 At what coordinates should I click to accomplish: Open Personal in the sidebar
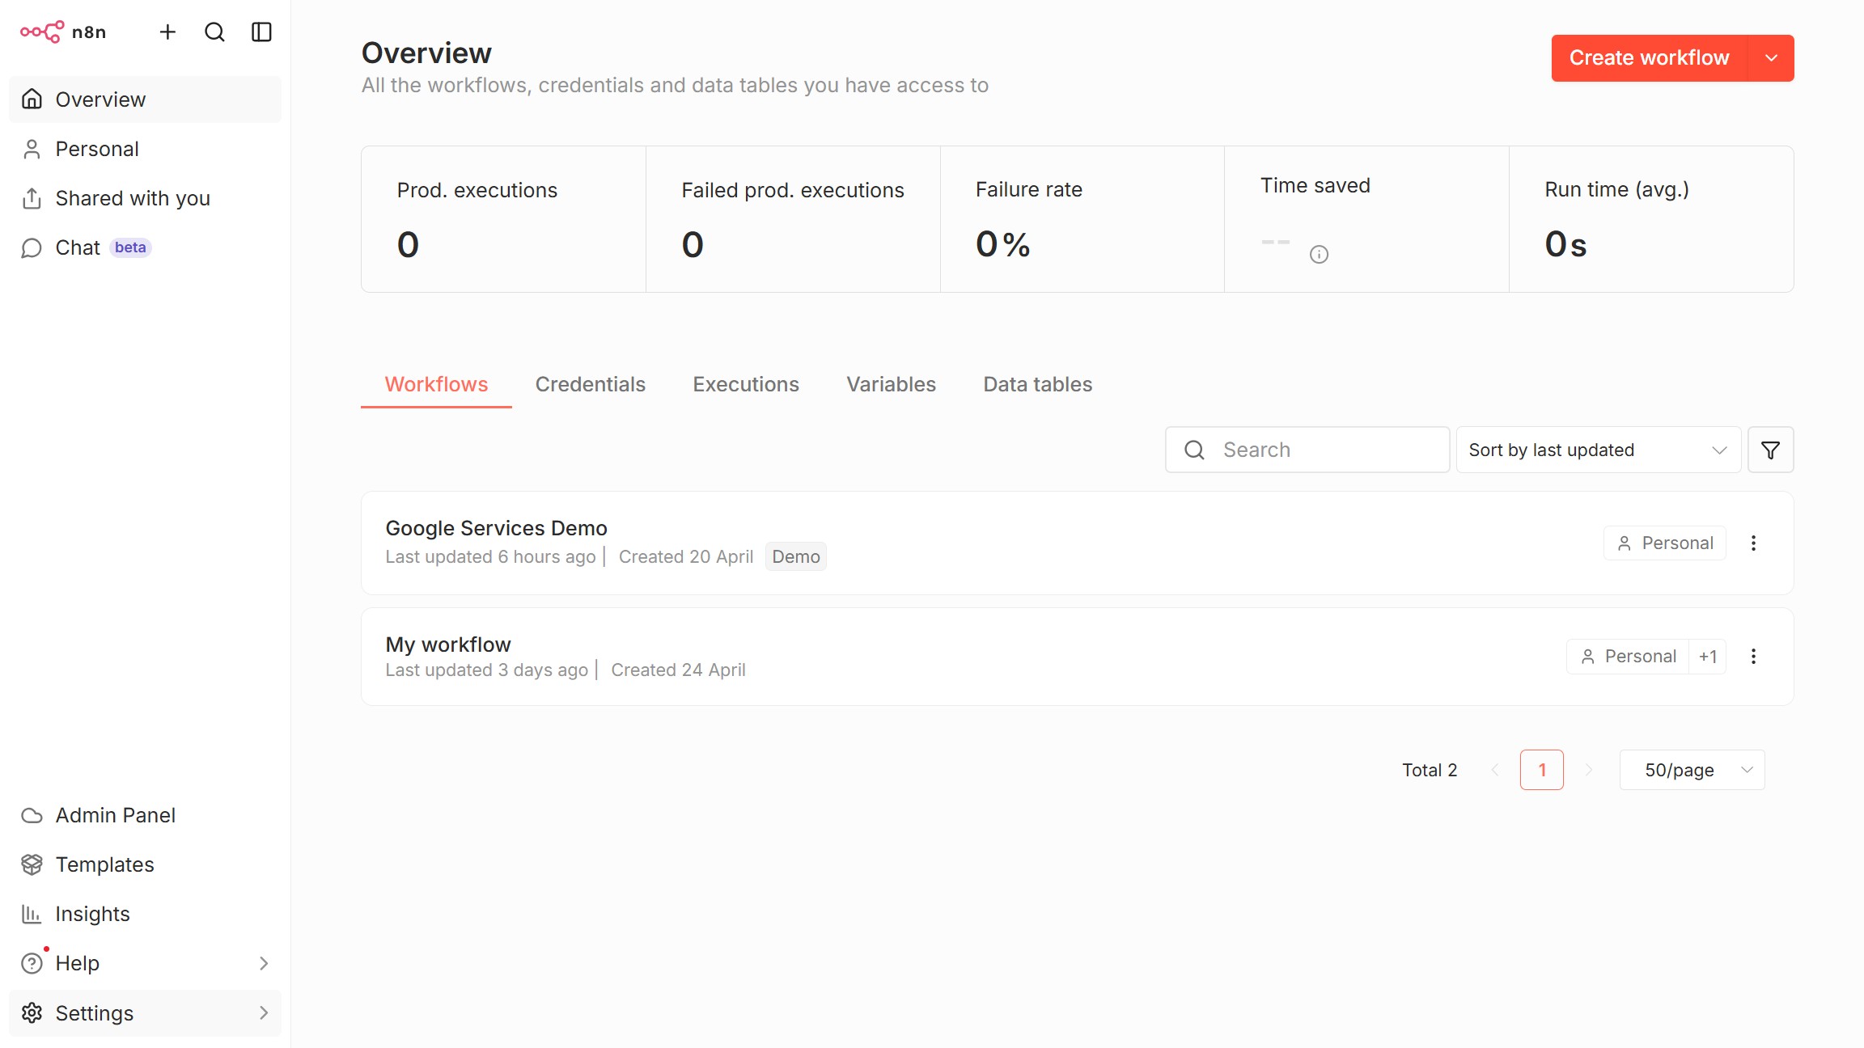pos(145,149)
